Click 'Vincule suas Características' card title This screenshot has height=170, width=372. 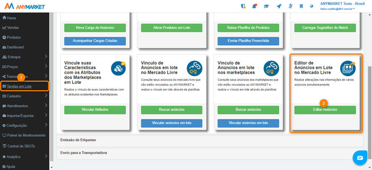[82, 73]
